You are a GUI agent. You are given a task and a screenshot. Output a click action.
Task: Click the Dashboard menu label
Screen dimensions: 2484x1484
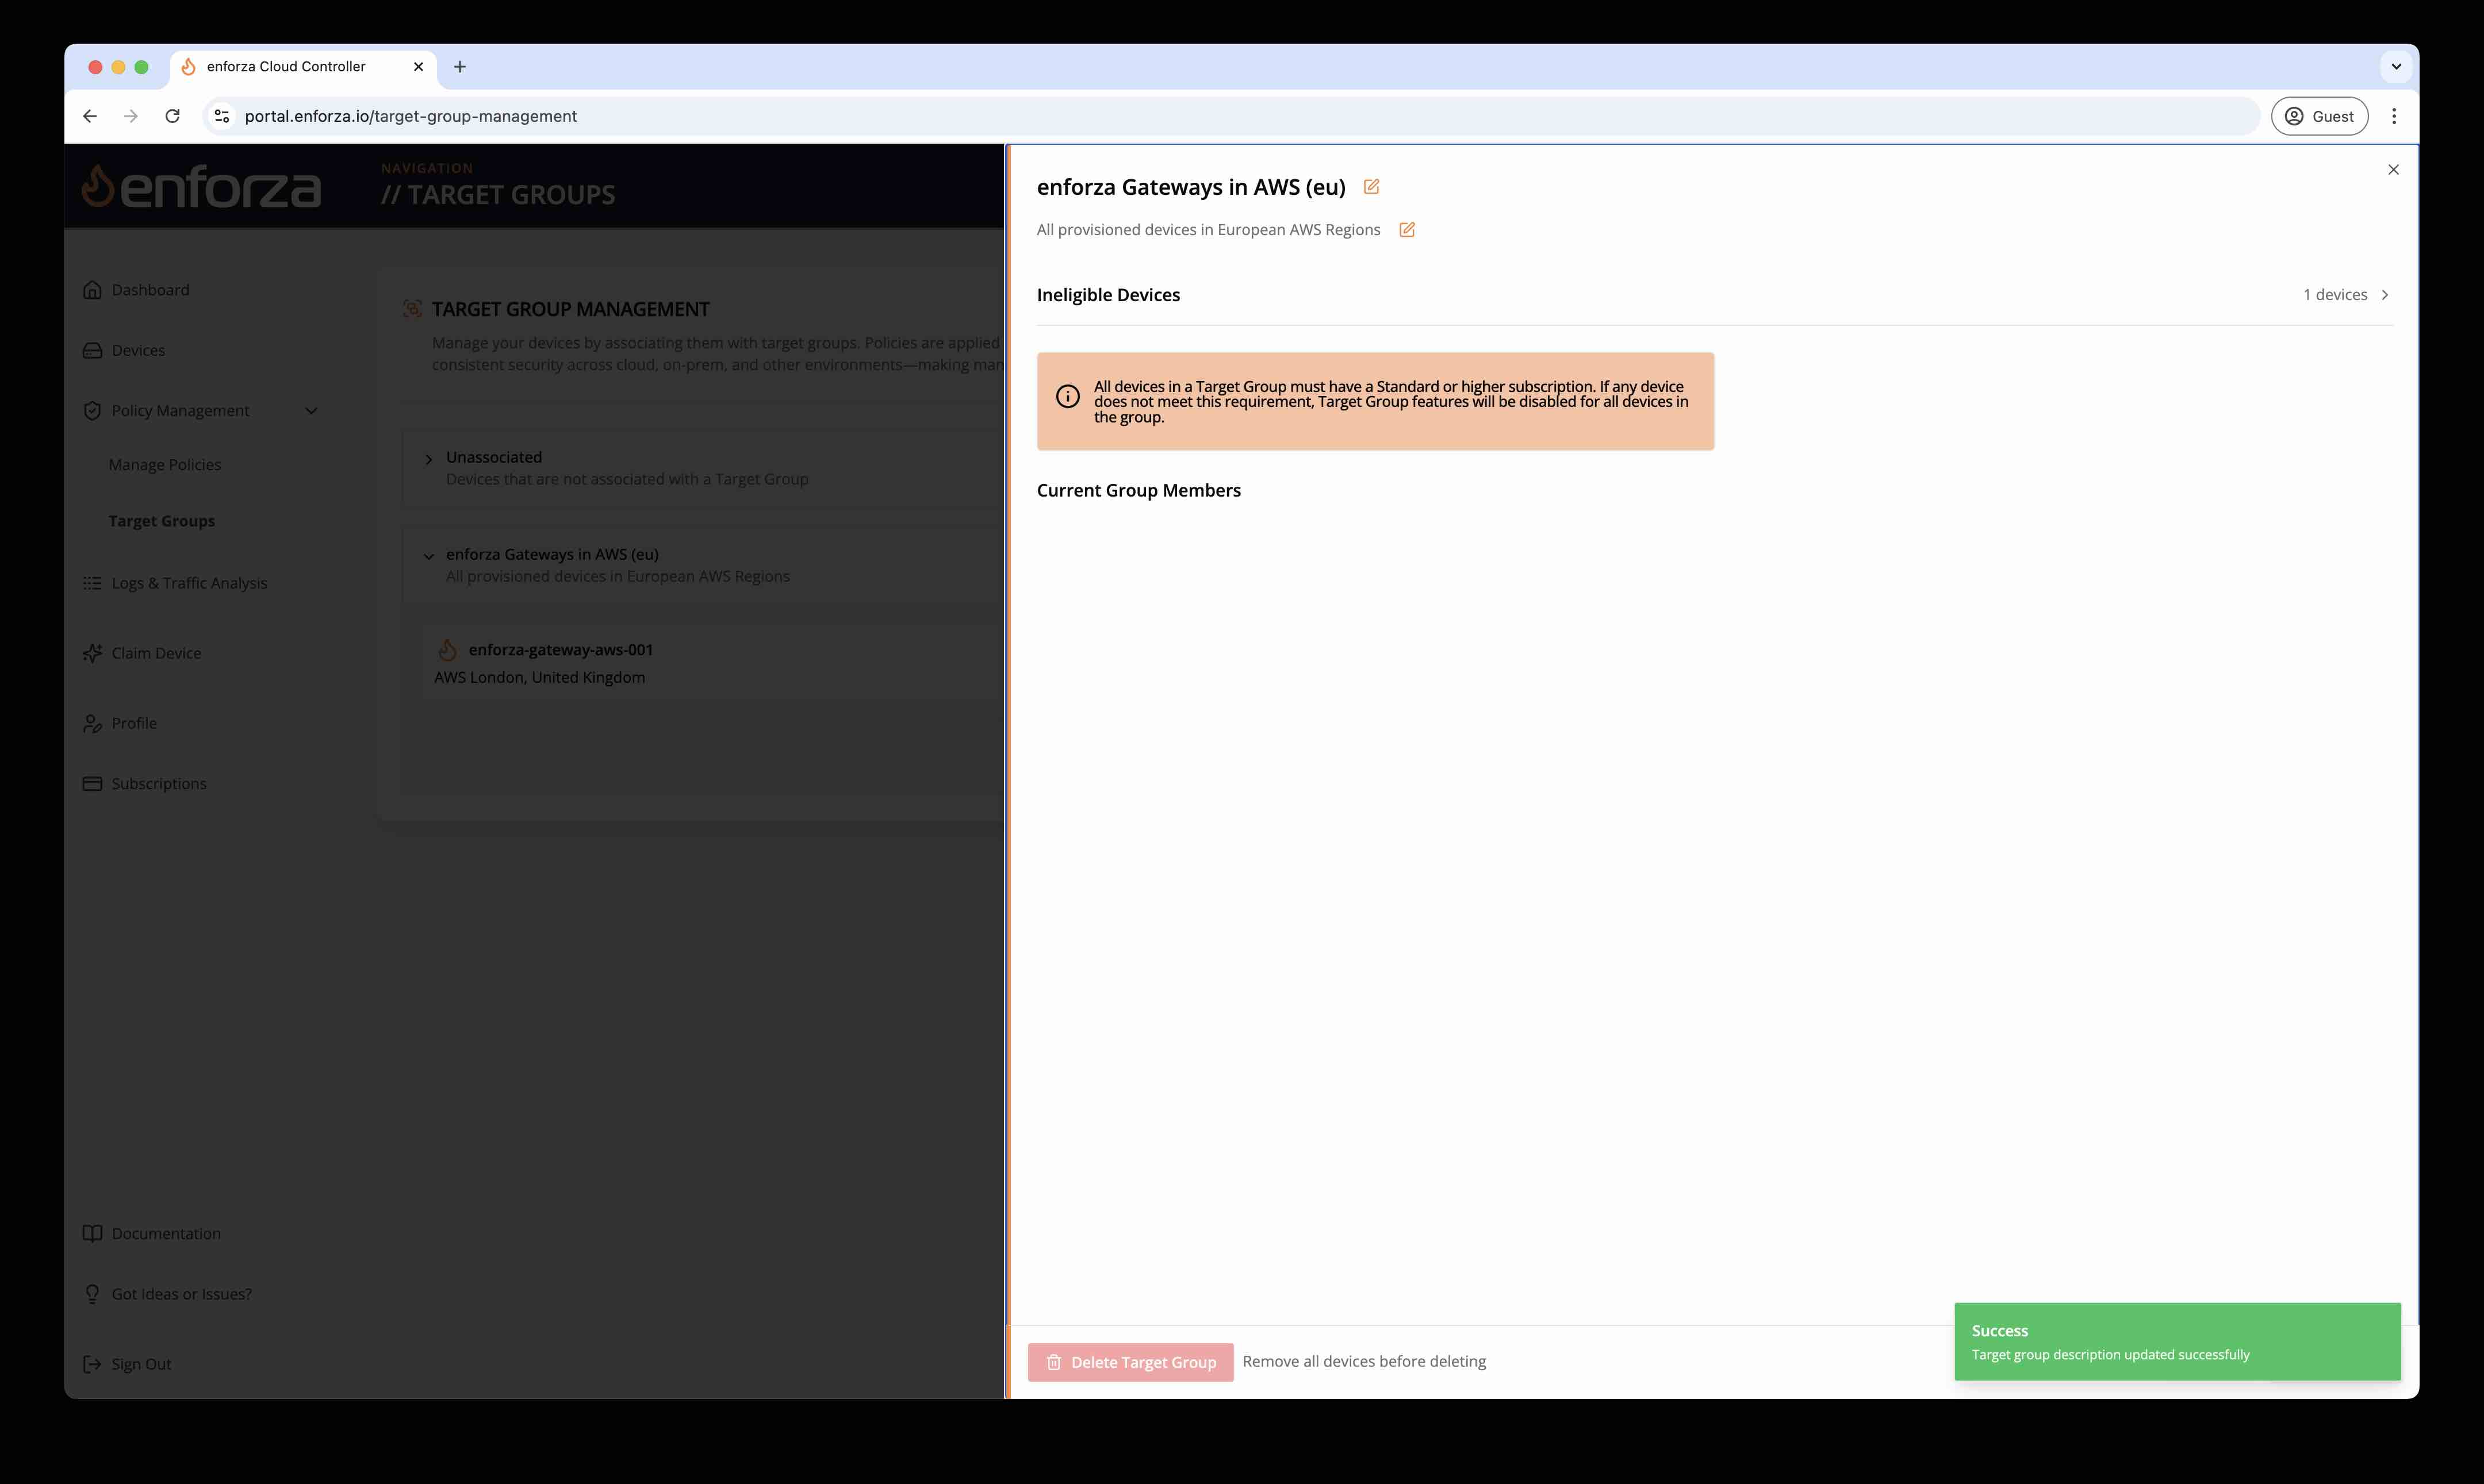[x=150, y=290]
